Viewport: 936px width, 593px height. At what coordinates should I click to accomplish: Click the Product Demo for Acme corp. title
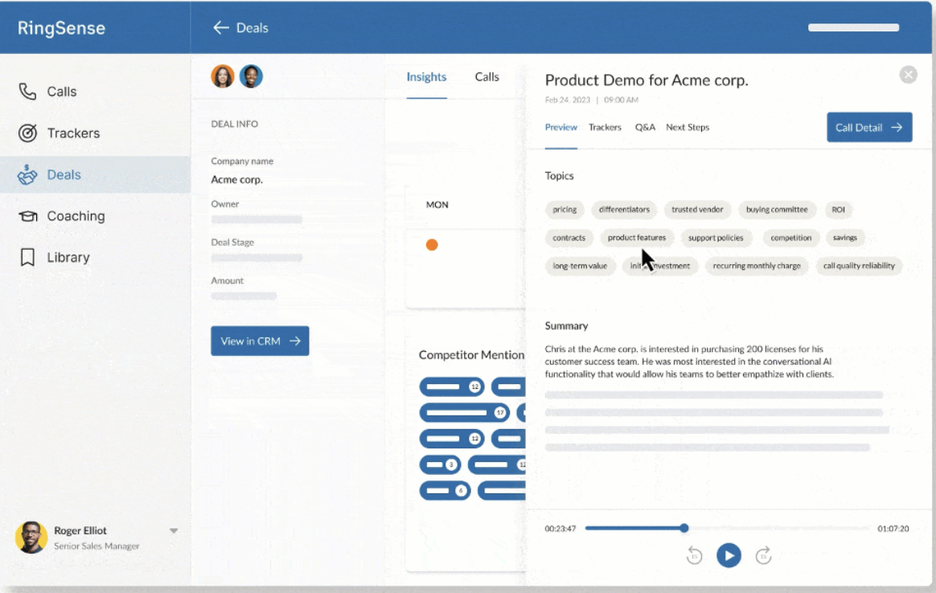click(647, 80)
